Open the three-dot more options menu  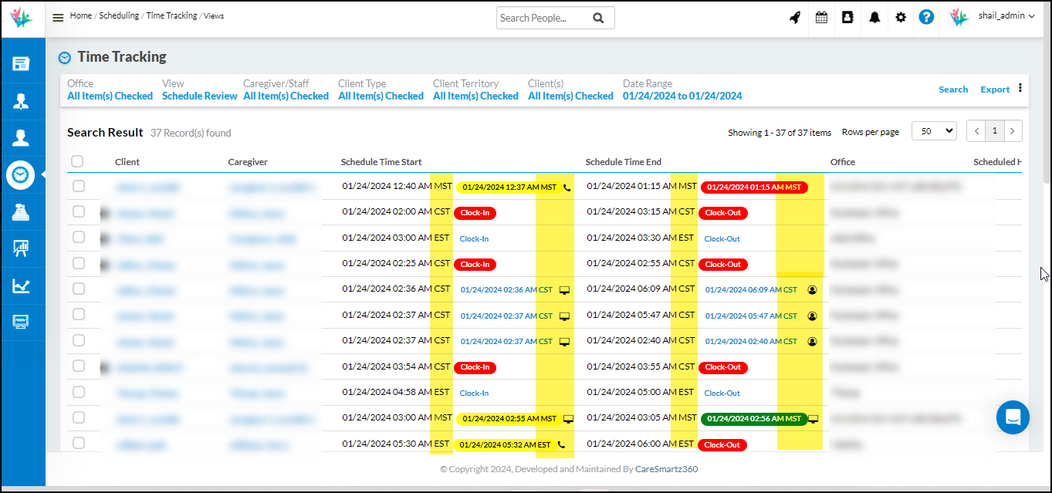1020,88
